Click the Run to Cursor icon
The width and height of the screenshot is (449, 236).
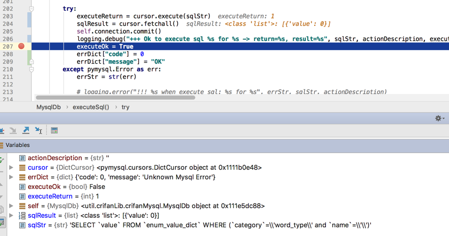38,130
